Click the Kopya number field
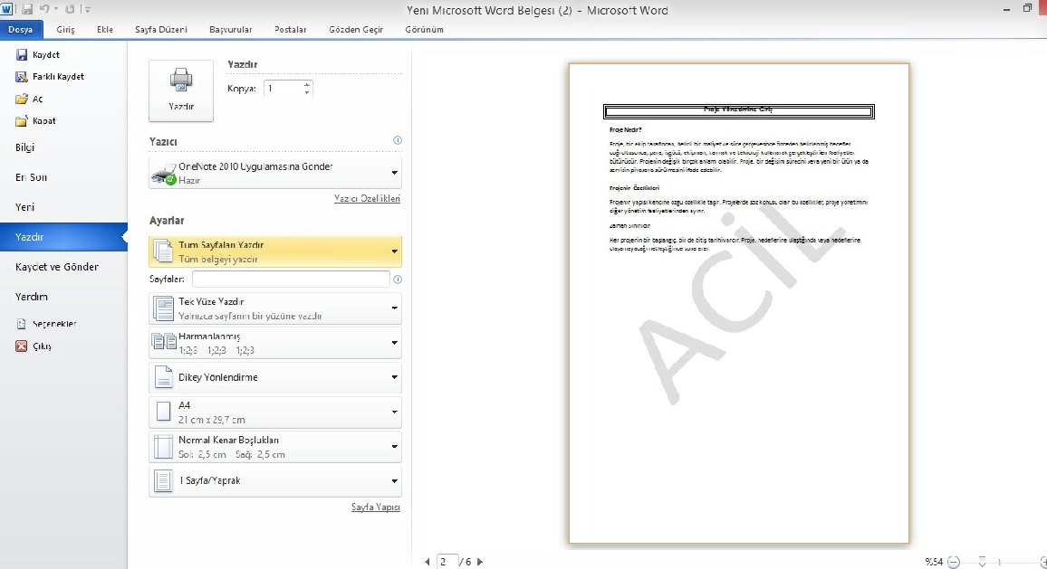The image size is (1047, 569). (x=283, y=88)
